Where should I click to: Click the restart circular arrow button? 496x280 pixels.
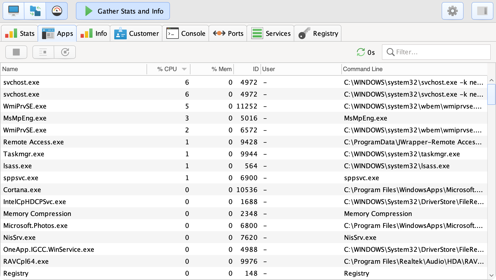click(65, 52)
